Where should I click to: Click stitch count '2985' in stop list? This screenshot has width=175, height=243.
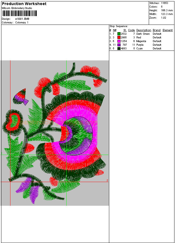(x=124, y=38)
